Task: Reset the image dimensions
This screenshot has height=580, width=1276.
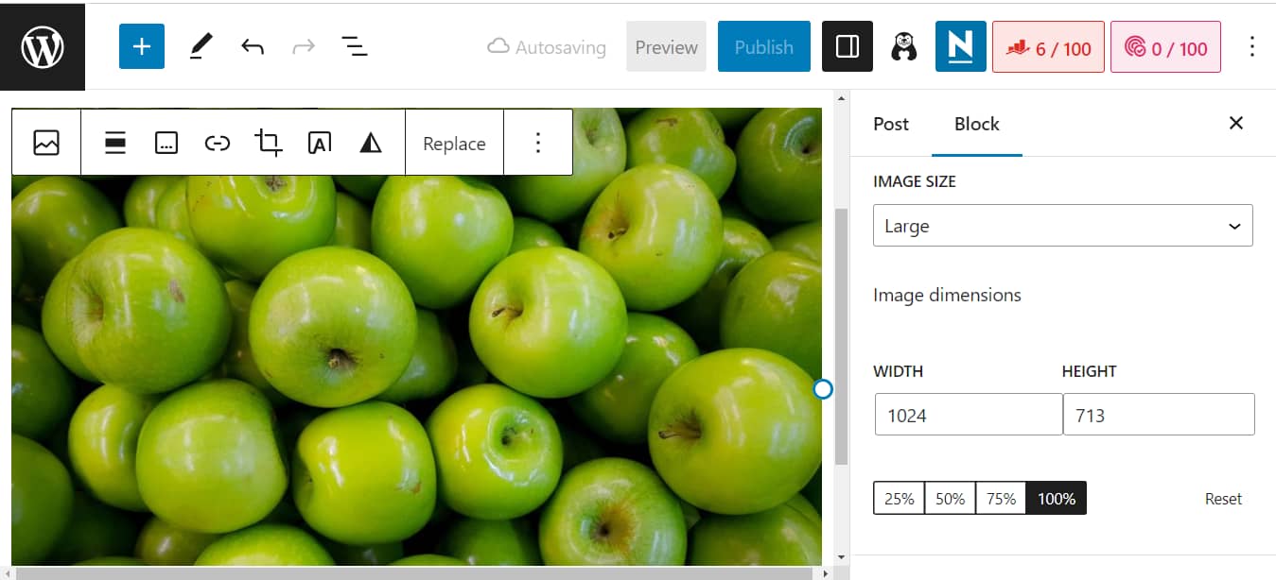Action: tap(1223, 499)
